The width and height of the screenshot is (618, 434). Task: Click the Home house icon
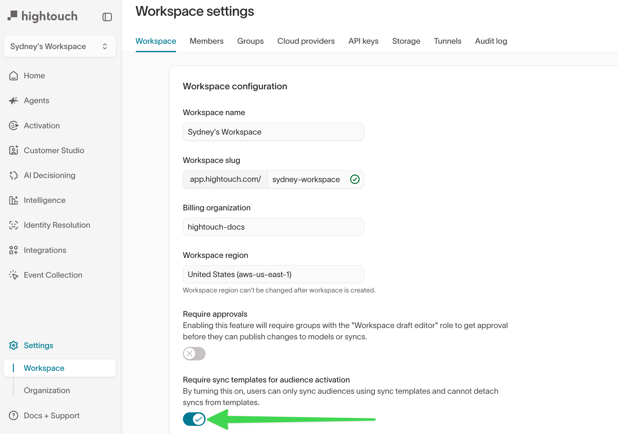[14, 75]
